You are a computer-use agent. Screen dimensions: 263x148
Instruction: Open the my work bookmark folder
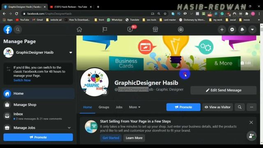click(216, 20)
